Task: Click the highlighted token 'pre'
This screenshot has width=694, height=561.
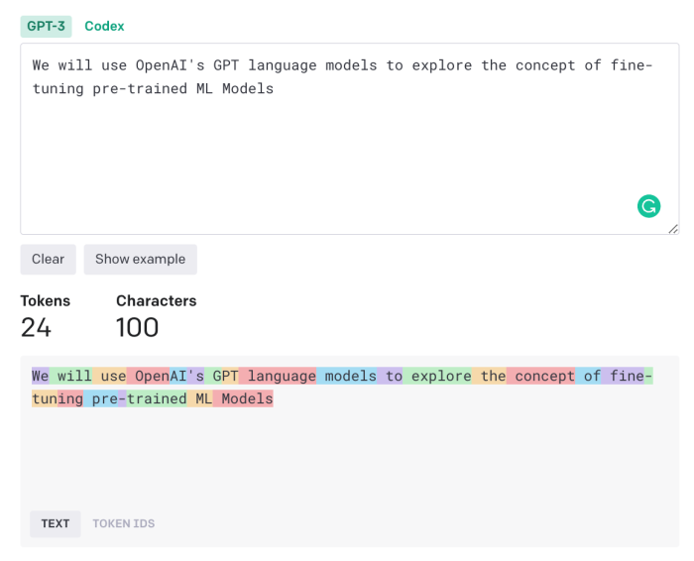Action: [101, 399]
